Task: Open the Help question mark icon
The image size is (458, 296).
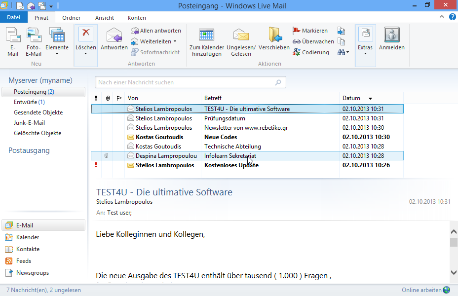Action: 452,17
